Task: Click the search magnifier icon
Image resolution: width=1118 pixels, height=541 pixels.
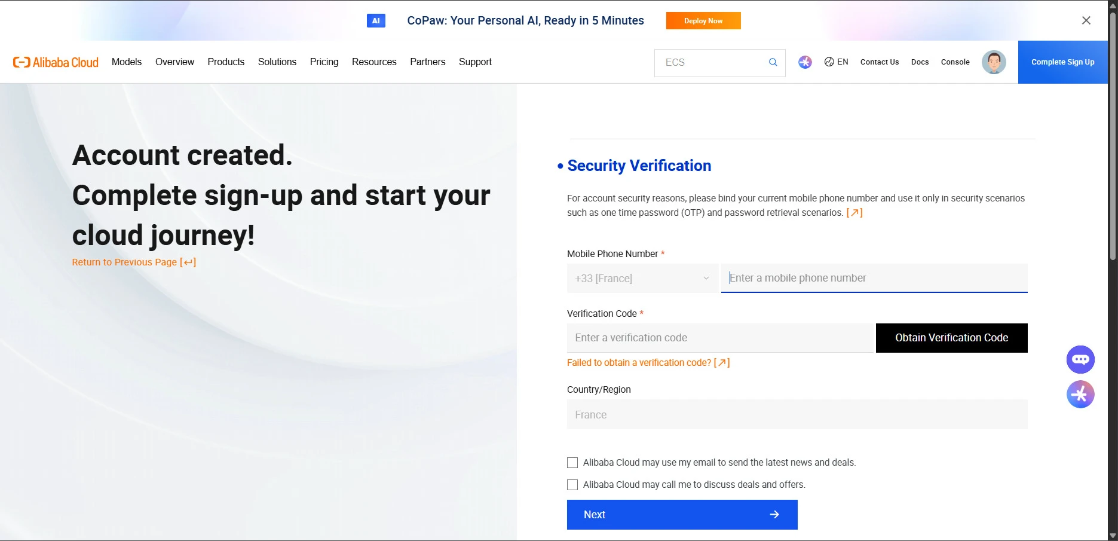Action: point(773,62)
